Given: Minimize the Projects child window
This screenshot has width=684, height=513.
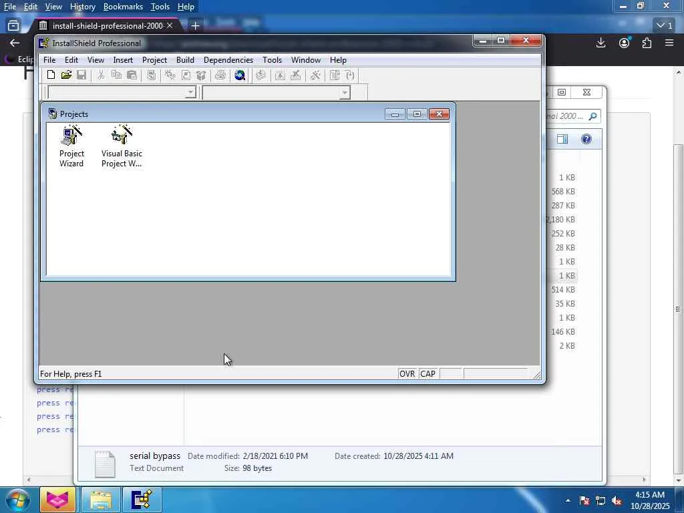Looking at the screenshot, I should click(395, 114).
